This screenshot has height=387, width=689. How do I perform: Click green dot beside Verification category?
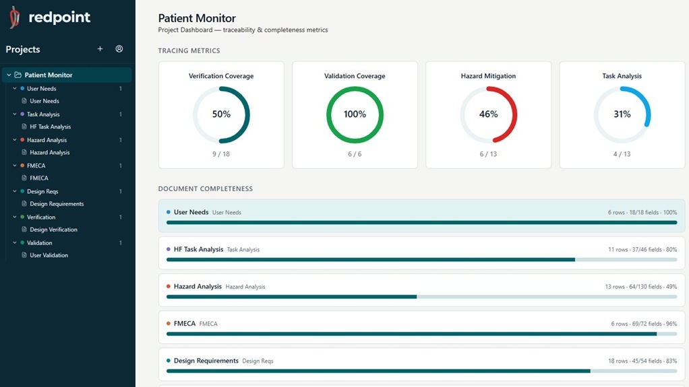pyautogui.click(x=22, y=217)
